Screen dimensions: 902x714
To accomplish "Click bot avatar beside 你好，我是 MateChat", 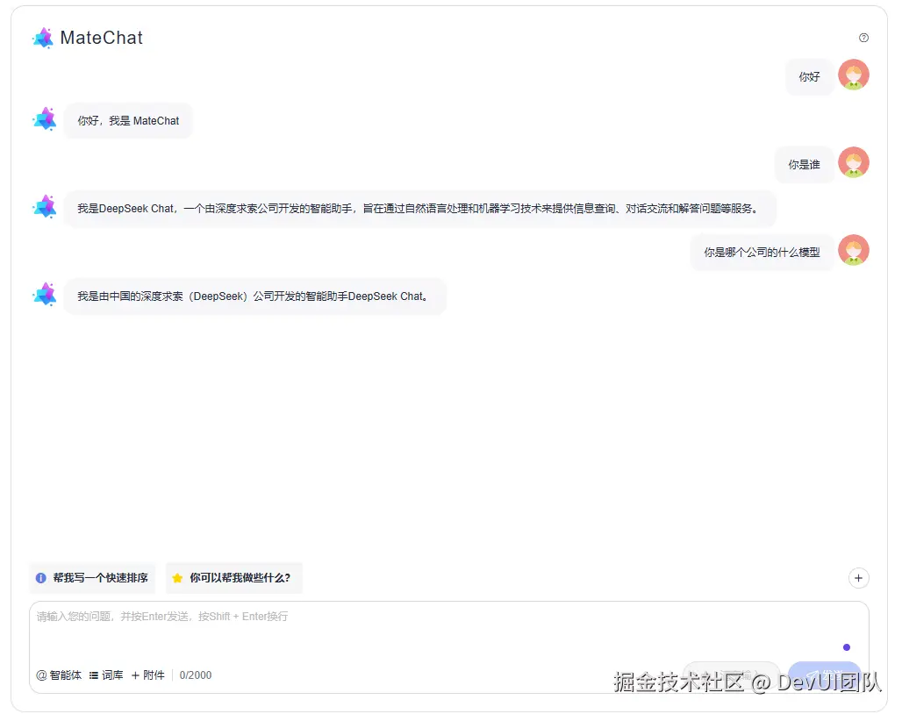I will click(44, 119).
